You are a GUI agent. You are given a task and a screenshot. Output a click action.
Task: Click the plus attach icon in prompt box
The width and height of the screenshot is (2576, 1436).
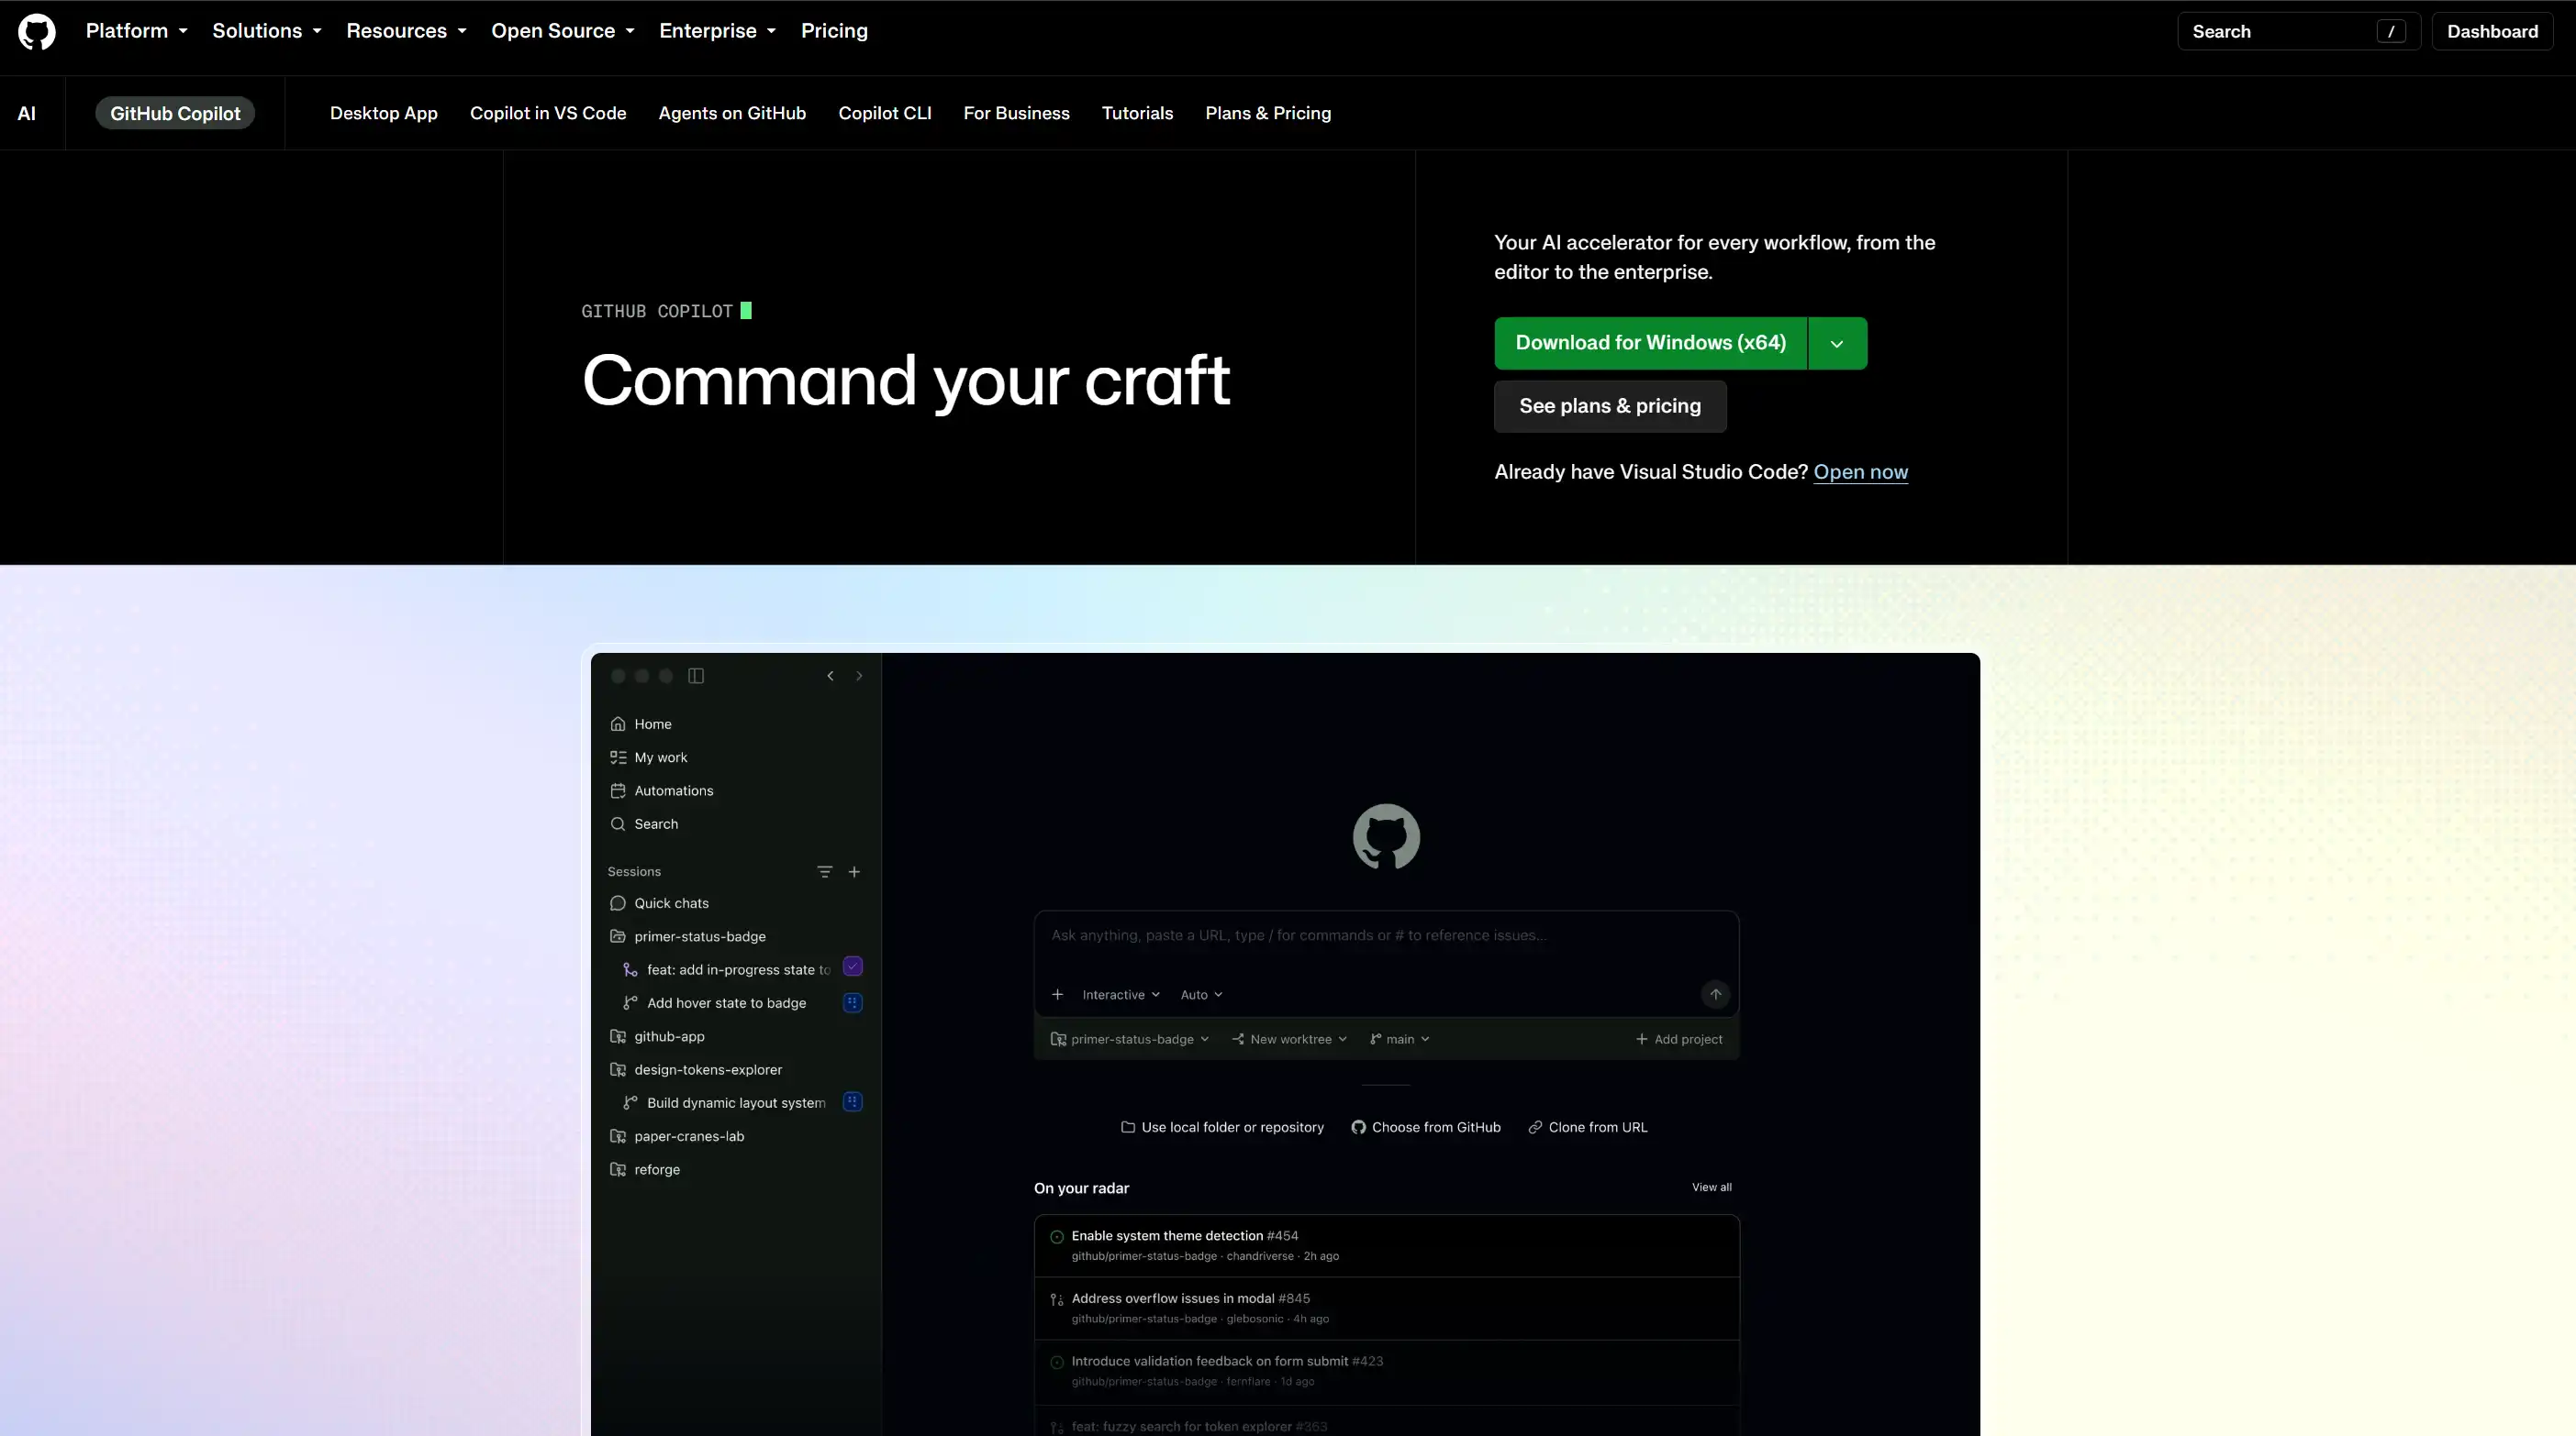[x=1057, y=994]
